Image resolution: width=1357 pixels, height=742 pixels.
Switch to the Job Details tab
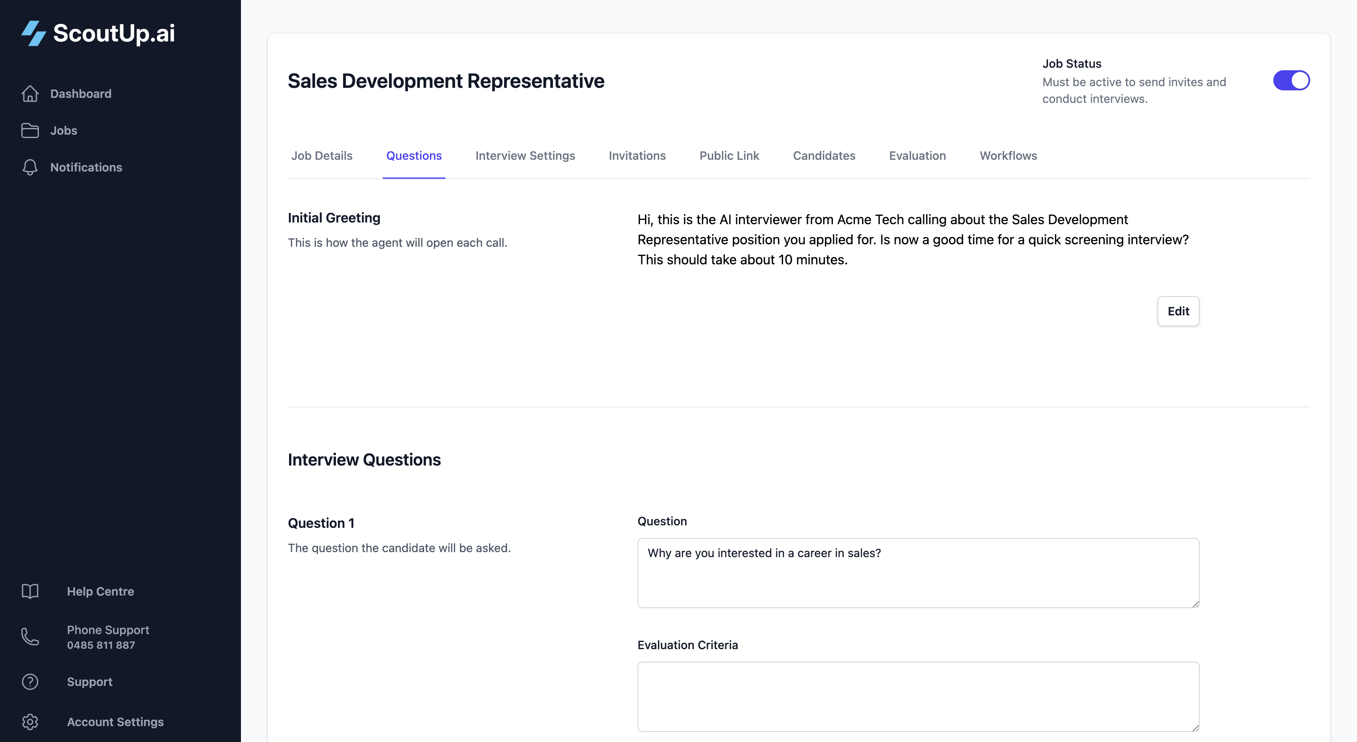pyautogui.click(x=322, y=156)
